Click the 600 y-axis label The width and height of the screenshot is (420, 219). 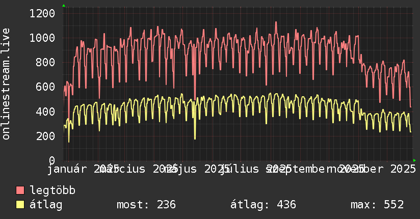(x=45, y=87)
